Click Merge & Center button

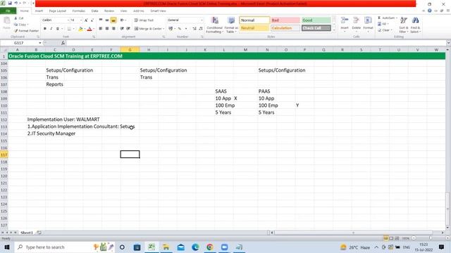click(149, 29)
